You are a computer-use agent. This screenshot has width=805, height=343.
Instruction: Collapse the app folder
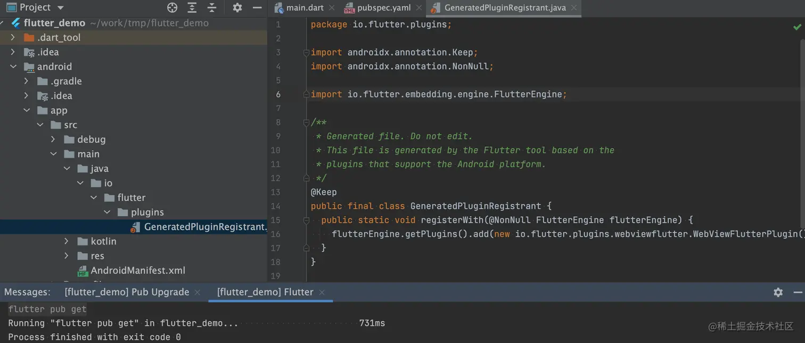point(27,110)
